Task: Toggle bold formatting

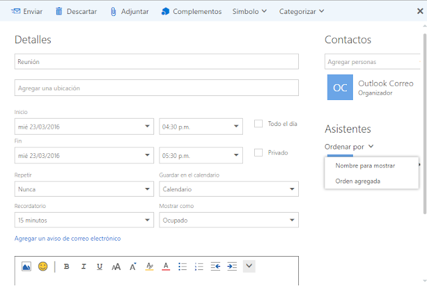Action: [x=67, y=267]
